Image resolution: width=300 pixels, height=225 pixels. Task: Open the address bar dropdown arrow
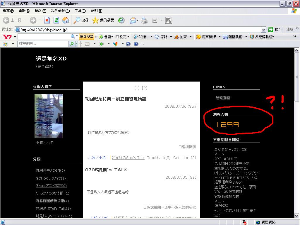pos(264,30)
